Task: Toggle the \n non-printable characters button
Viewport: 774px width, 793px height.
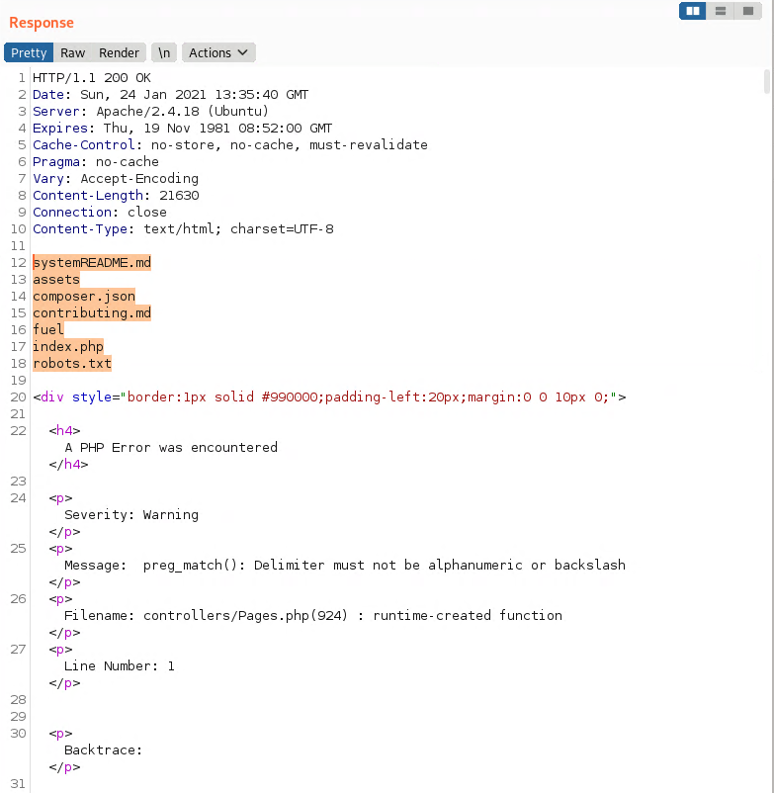Action: pyautogui.click(x=164, y=52)
